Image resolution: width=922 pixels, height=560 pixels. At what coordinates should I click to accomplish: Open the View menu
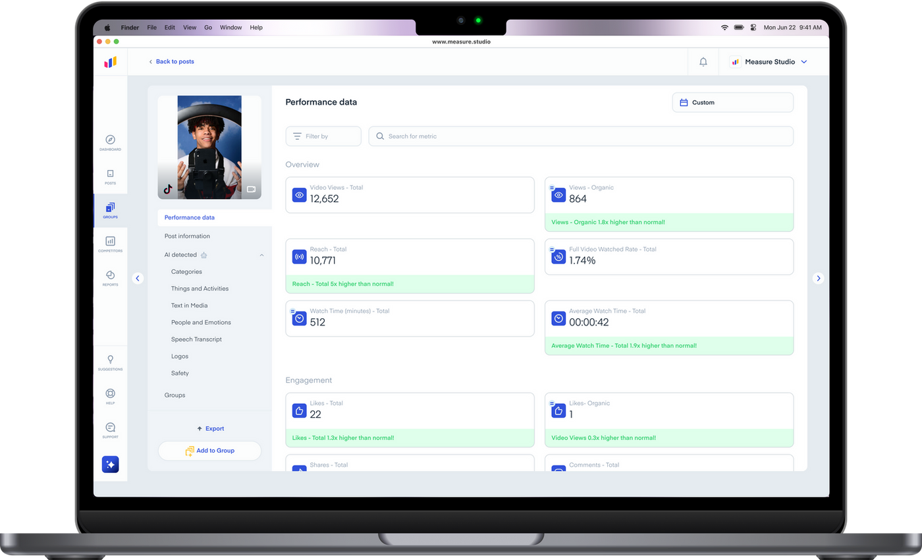(x=190, y=28)
